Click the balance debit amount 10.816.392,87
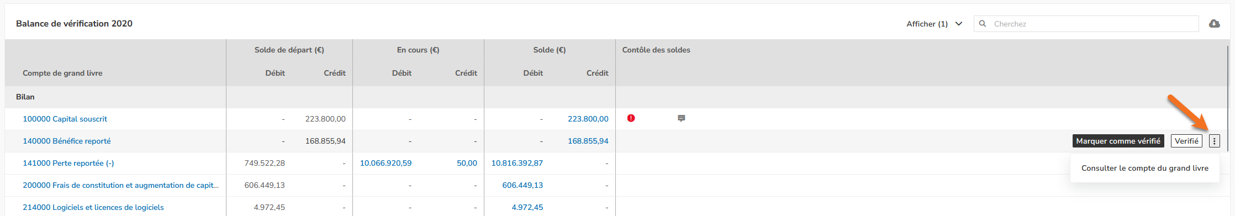1235x216 pixels. pyautogui.click(x=517, y=163)
